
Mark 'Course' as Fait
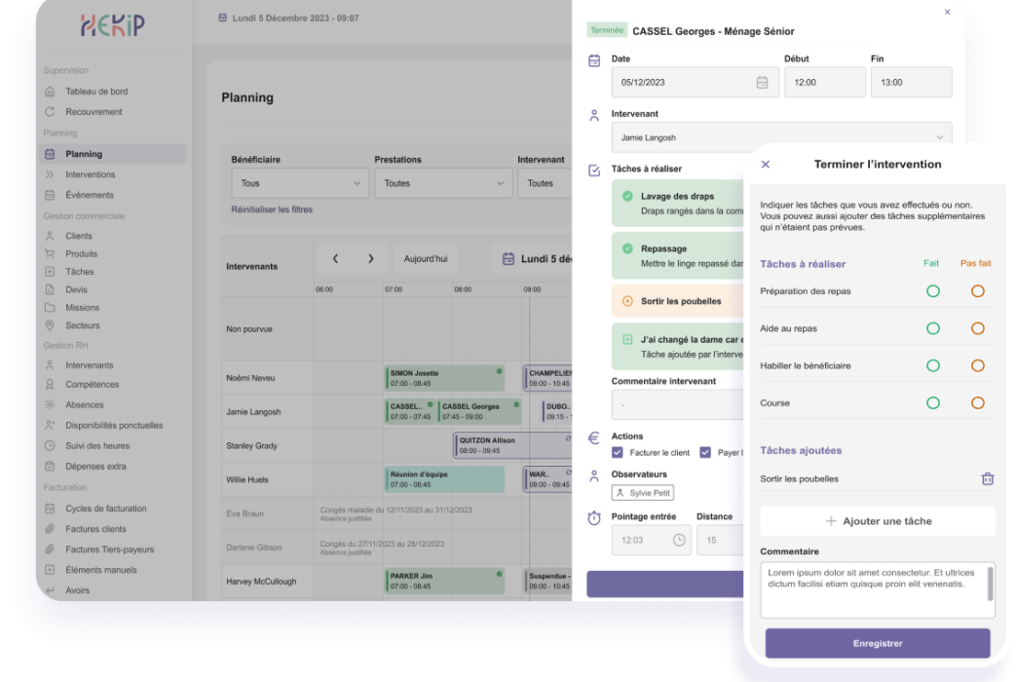tap(932, 402)
